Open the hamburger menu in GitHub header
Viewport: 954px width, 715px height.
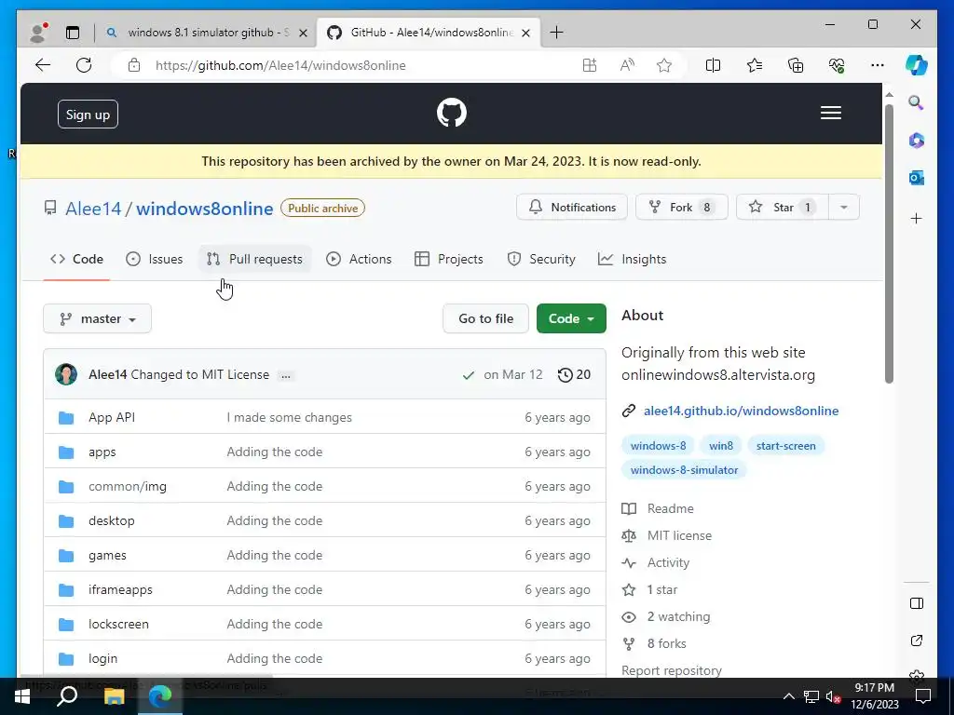(x=830, y=113)
